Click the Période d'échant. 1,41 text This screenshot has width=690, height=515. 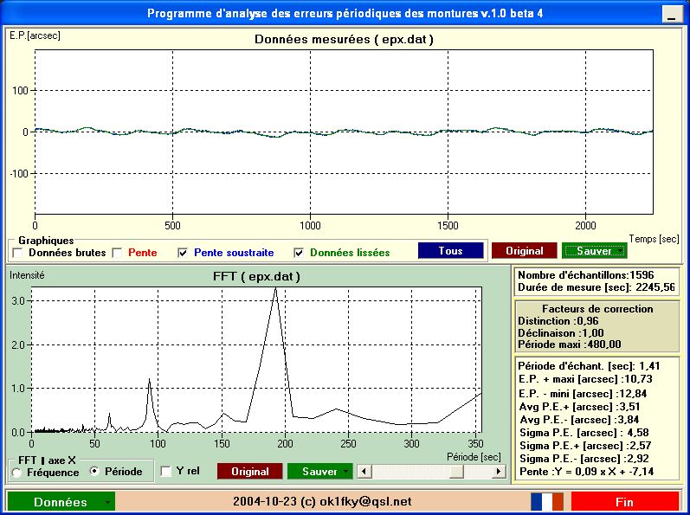click(589, 366)
